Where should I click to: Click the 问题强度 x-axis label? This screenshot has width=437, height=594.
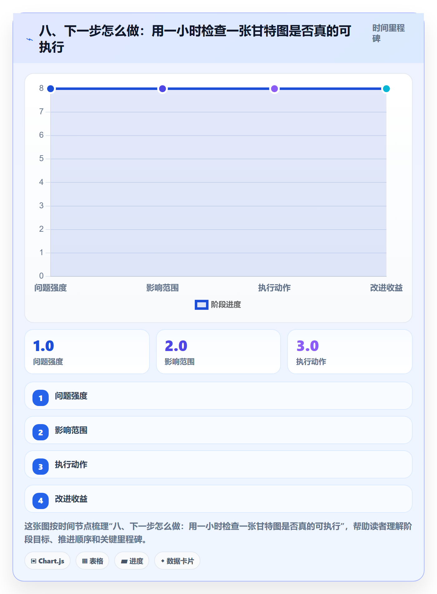pyautogui.click(x=51, y=288)
